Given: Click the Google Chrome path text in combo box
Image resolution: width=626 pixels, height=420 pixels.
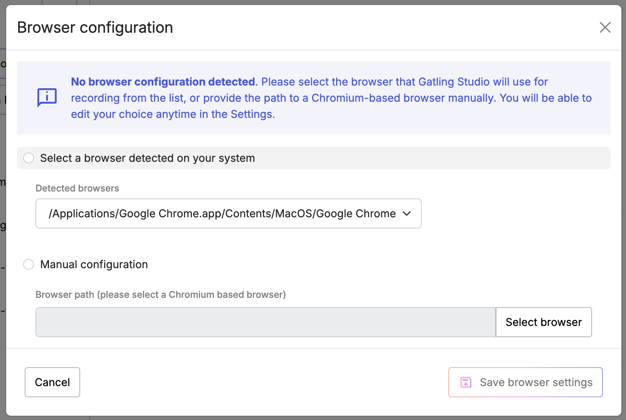Looking at the screenshot, I should [222, 213].
